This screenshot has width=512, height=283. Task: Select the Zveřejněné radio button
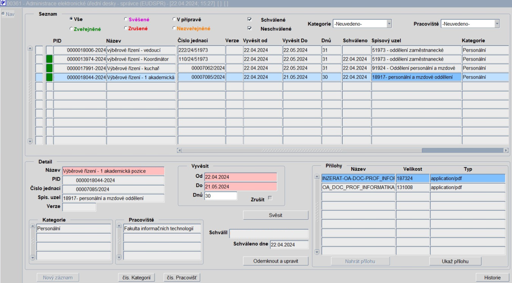point(71,29)
